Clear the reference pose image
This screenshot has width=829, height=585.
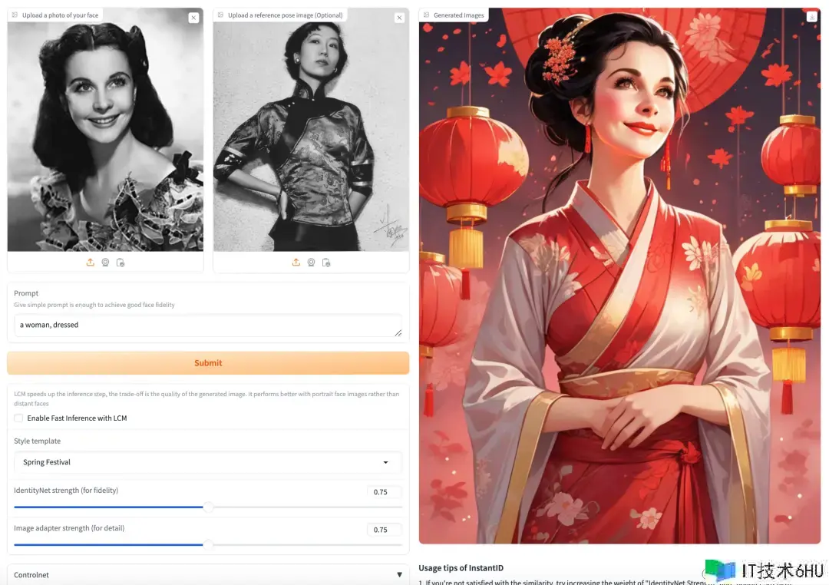tap(400, 18)
